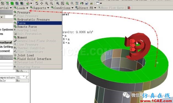This screenshot has width=173, height=103.
Task: Open the small dropdown arrow in left panel
Action: [x=2, y=17]
